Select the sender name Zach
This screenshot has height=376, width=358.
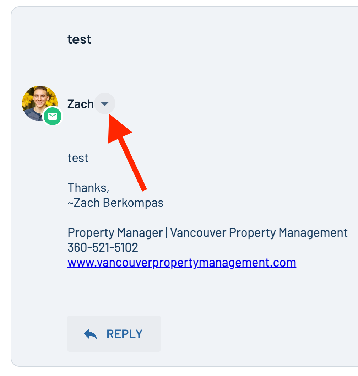tap(81, 104)
